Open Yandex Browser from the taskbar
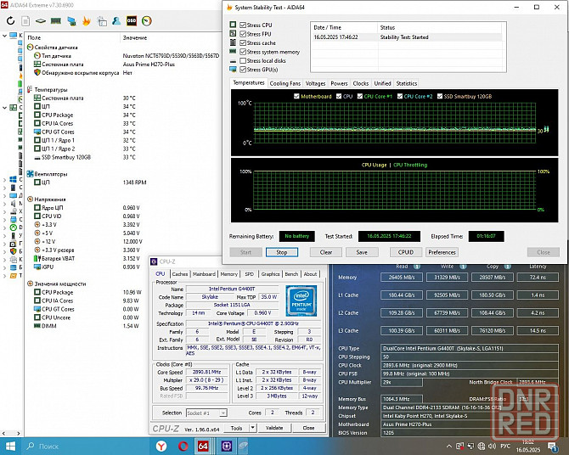This screenshot has height=455, width=569. pyautogui.click(x=161, y=446)
